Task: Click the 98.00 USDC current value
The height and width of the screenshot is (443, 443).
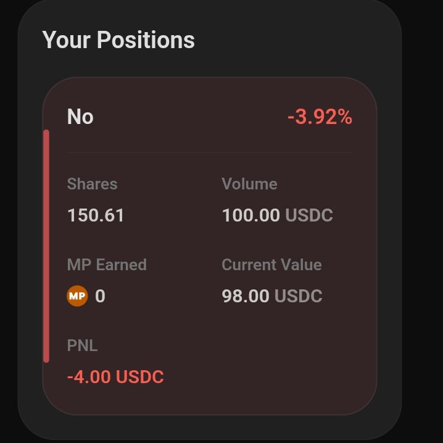Action: (x=272, y=296)
